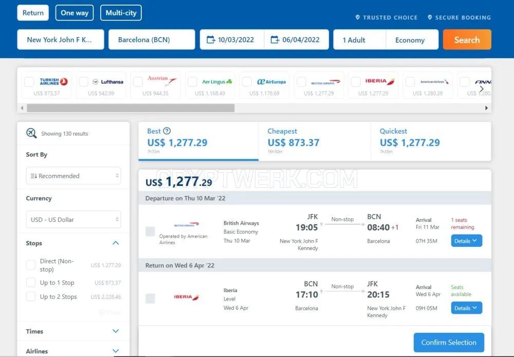Click the orange Search button
The height and width of the screenshot is (357, 514).
(x=467, y=40)
